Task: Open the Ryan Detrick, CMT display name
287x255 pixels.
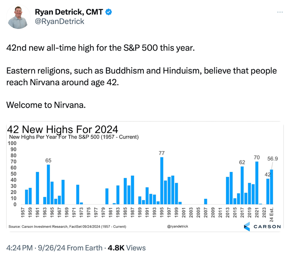Action: coord(69,12)
